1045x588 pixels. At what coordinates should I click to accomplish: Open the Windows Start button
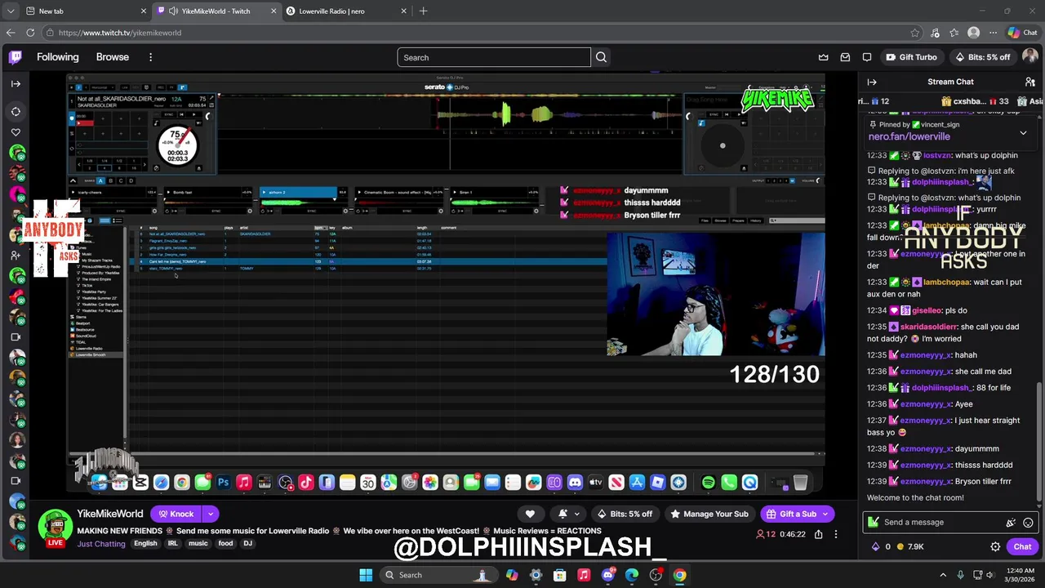coord(366,575)
